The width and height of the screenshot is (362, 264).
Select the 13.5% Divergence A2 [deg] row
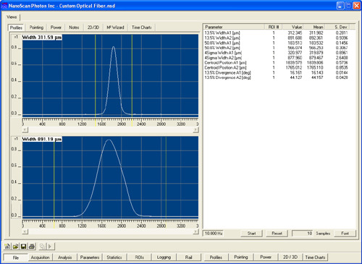tap(277, 77)
